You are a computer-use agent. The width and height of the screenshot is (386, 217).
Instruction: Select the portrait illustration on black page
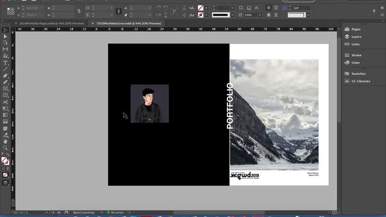[x=150, y=103]
